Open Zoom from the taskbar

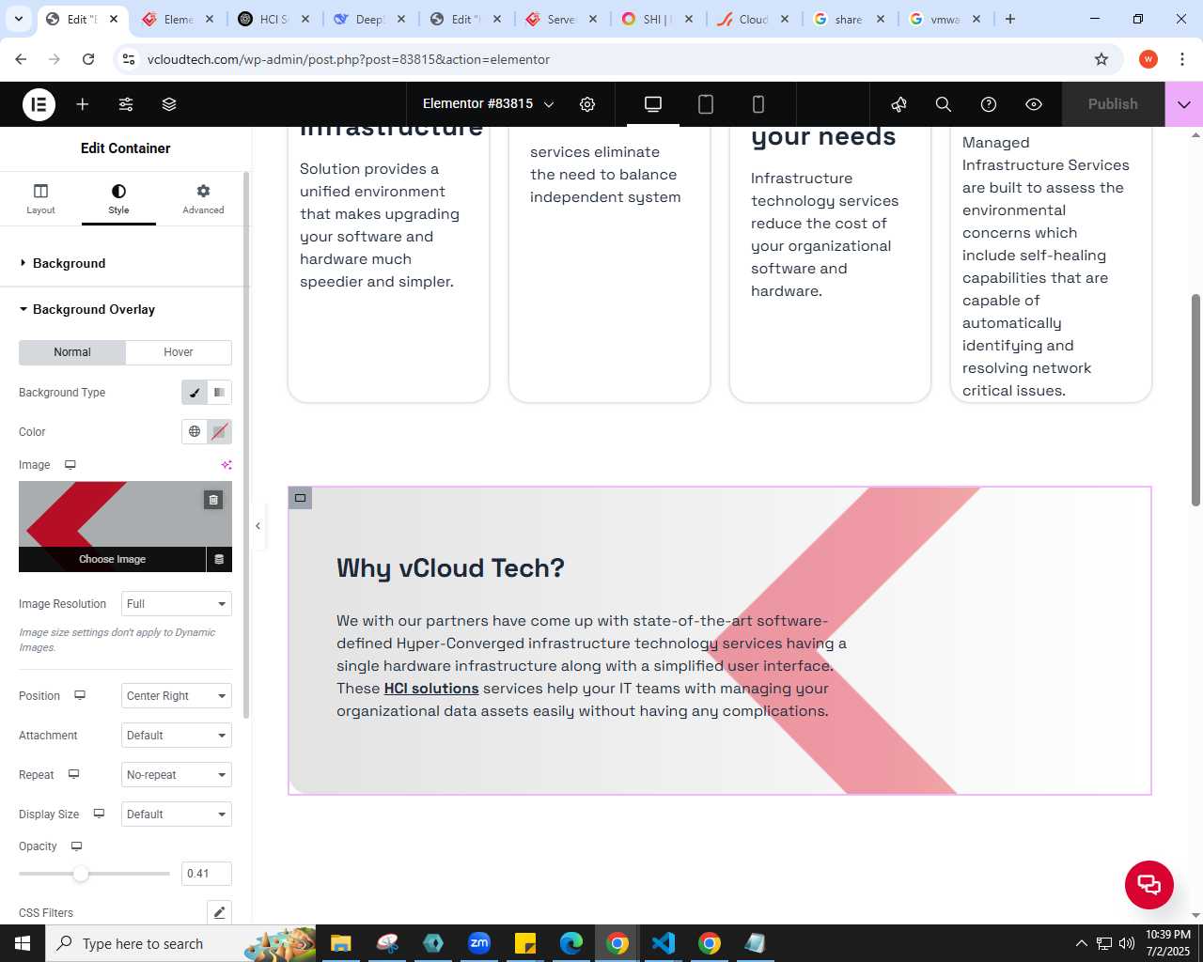pyautogui.click(x=479, y=943)
